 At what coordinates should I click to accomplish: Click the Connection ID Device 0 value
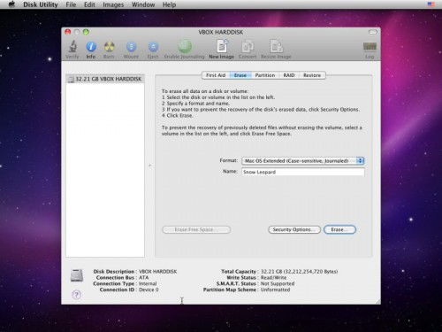pos(149,290)
